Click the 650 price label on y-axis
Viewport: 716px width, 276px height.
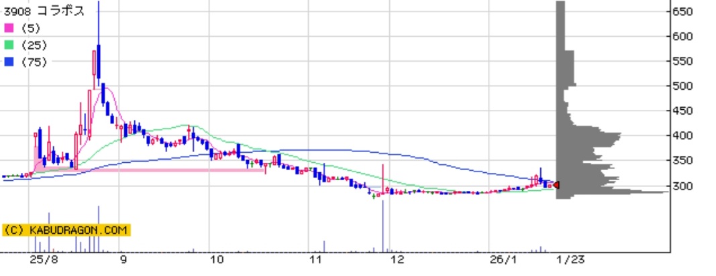tap(682, 11)
